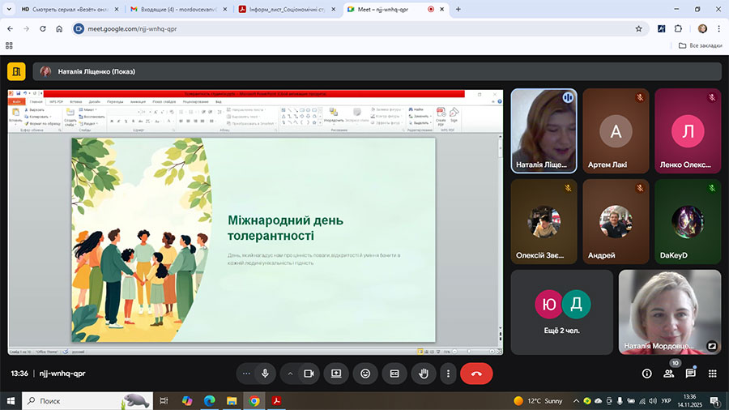Open 'Все закладки' bookmarks folder
This screenshot has height=410, width=729.
[x=699, y=45]
